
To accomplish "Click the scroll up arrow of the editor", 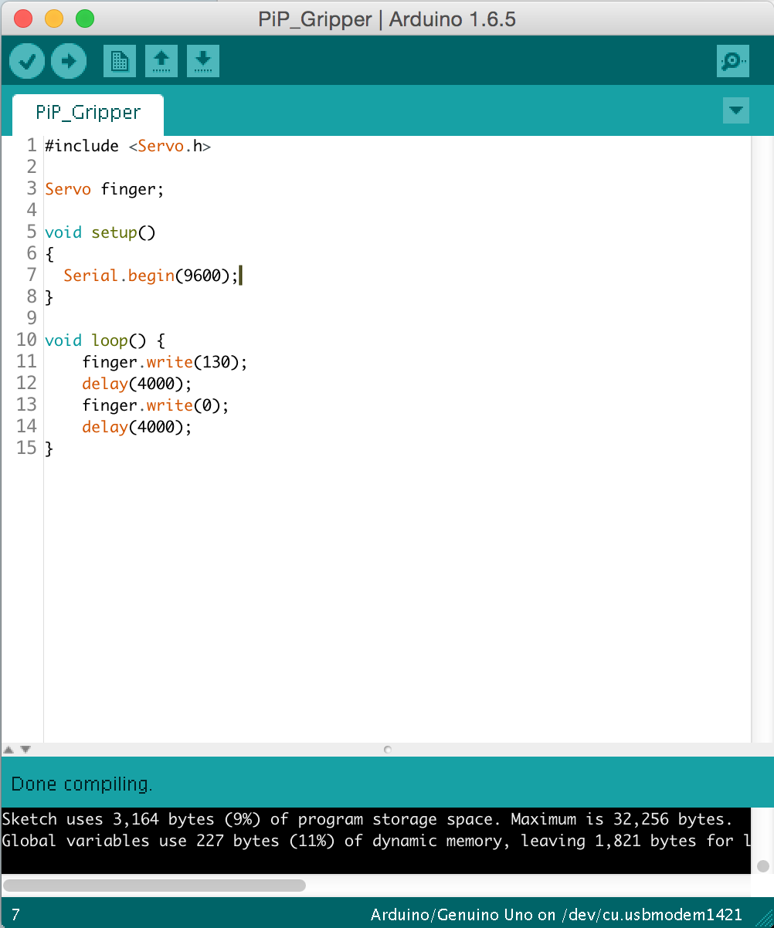I will (x=8, y=749).
